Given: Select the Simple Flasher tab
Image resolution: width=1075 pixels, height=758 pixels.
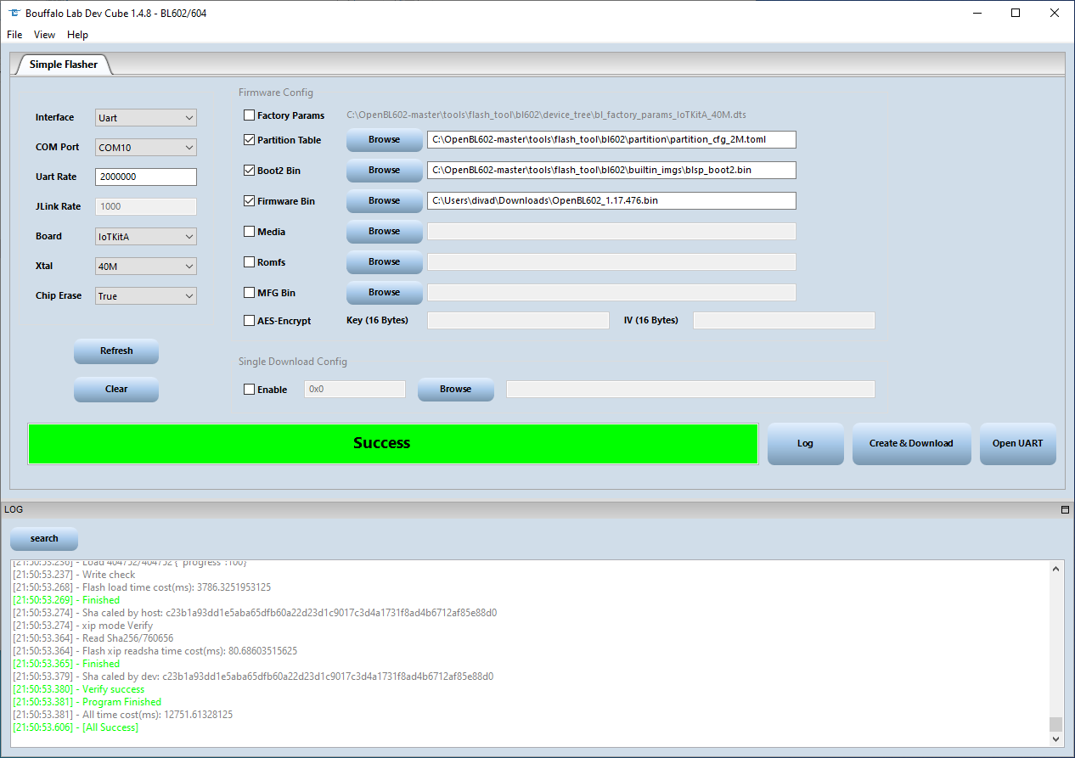Looking at the screenshot, I should coord(64,65).
